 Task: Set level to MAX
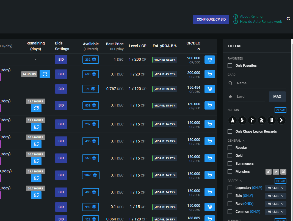click(277, 97)
